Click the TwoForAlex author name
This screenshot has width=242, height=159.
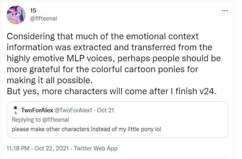point(37,110)
